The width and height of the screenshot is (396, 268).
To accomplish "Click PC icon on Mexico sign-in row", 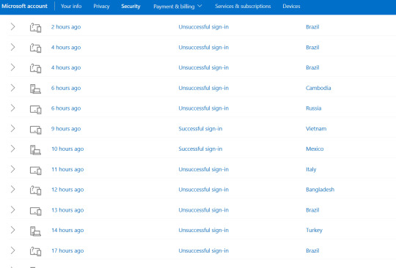I will [36, 149].
